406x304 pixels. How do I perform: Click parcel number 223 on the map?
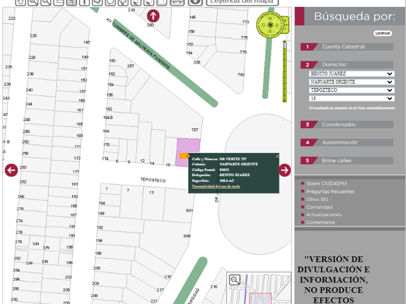click(x=12, y=18)
